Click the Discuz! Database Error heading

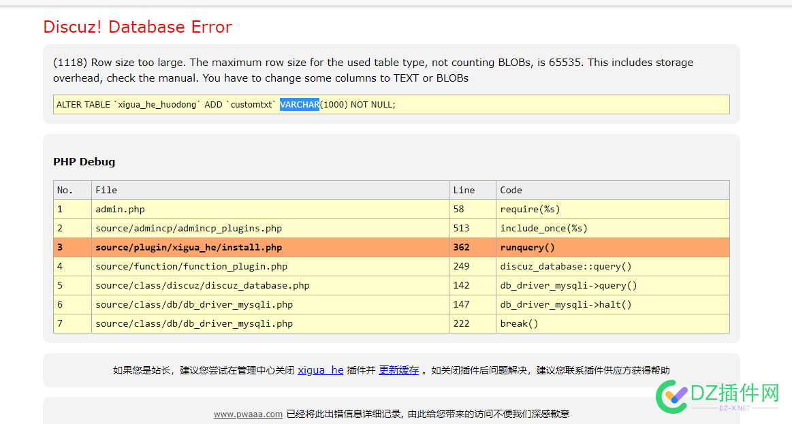[x=138, y=27]
